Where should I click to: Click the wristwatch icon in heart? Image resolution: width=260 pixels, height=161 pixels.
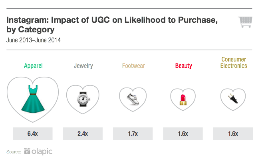(83, 99)
